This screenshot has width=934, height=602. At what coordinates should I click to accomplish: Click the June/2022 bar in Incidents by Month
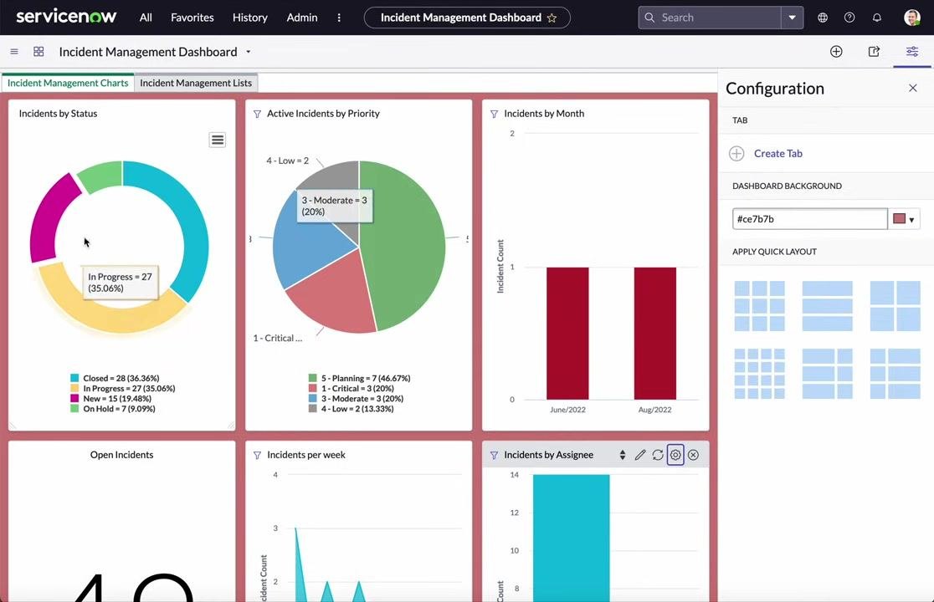click(x=567, y=333)
